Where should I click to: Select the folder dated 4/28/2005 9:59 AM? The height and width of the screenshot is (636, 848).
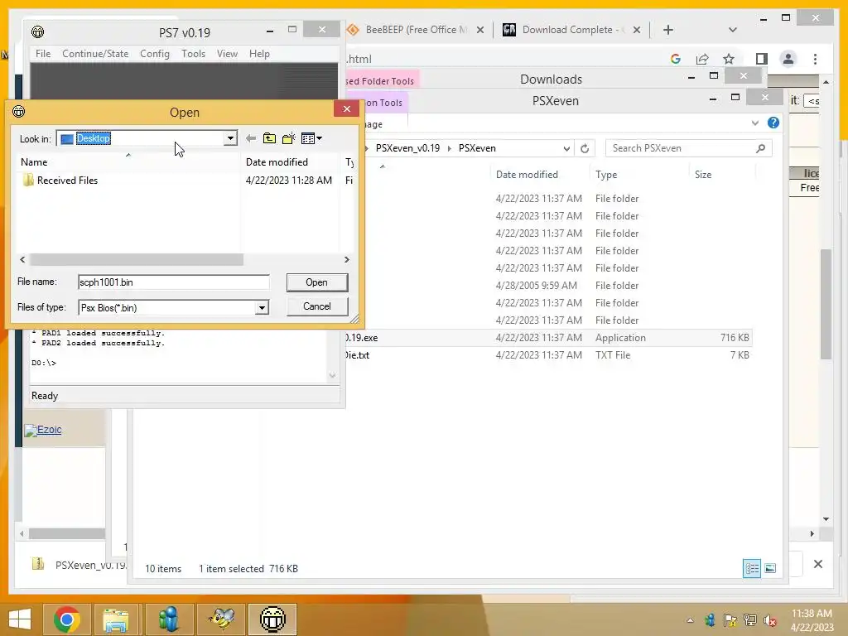(x=547, y=286)
